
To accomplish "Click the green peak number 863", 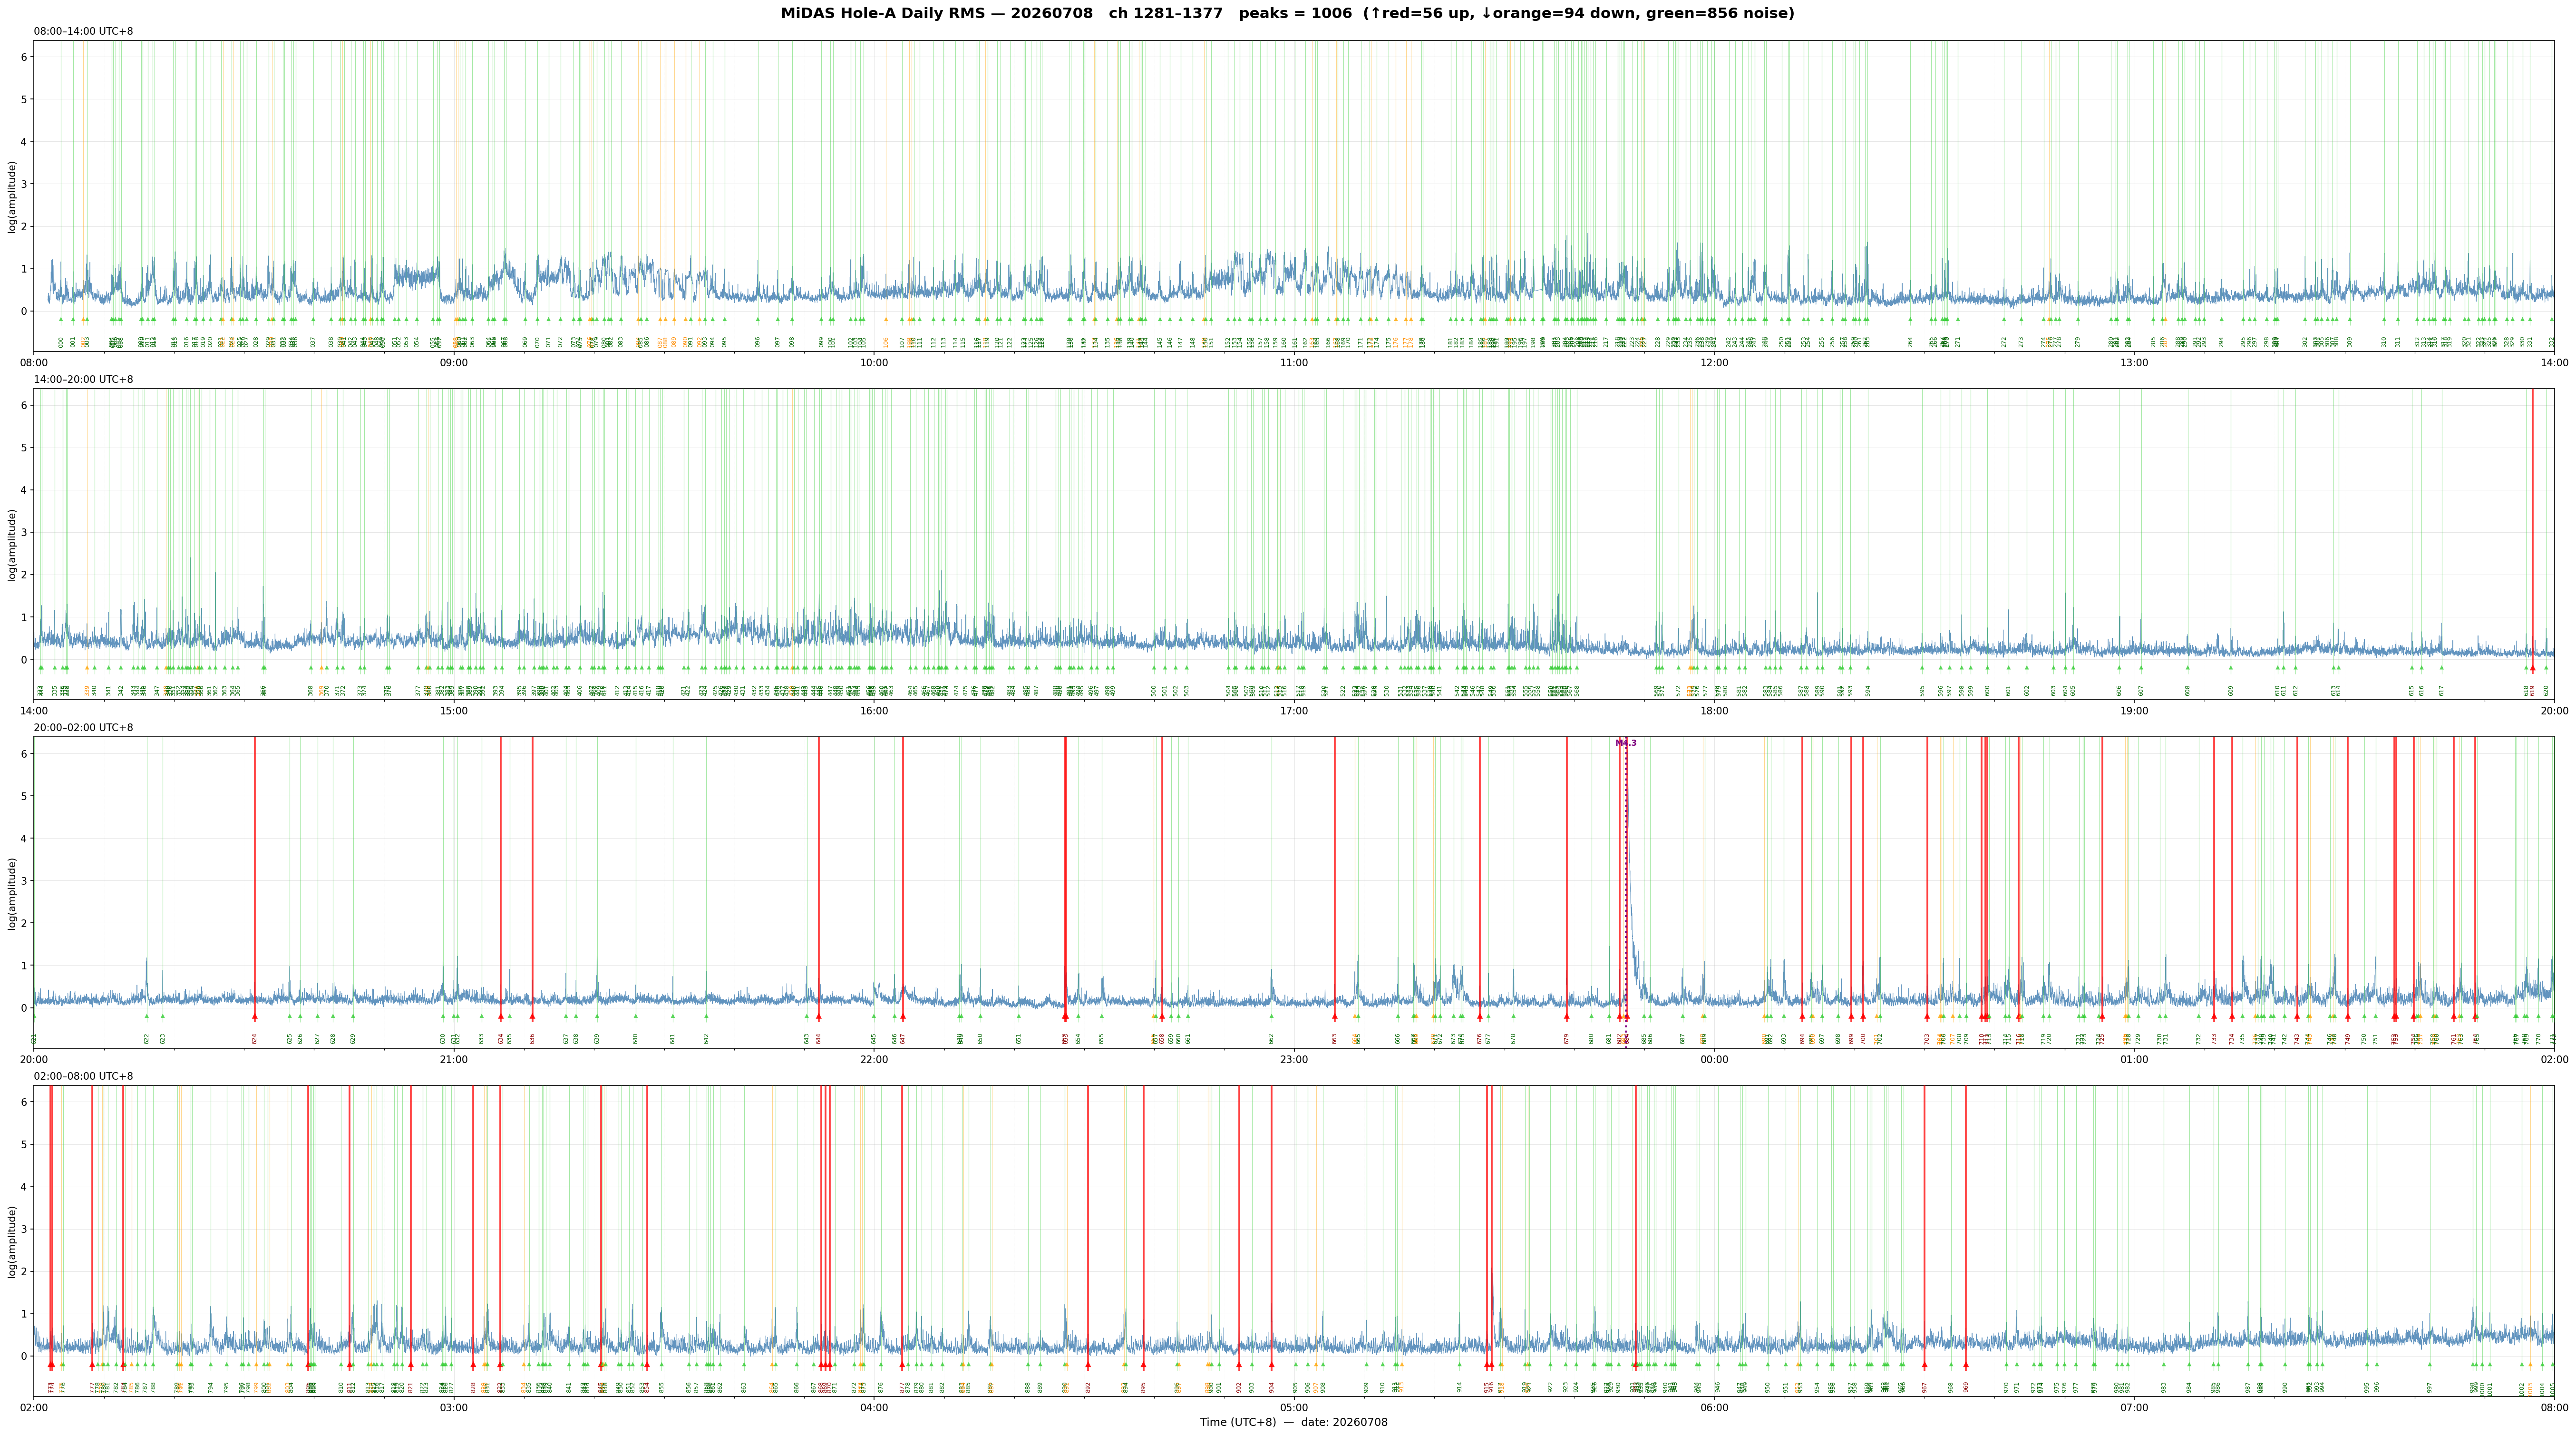I will tap(744, 1388).
